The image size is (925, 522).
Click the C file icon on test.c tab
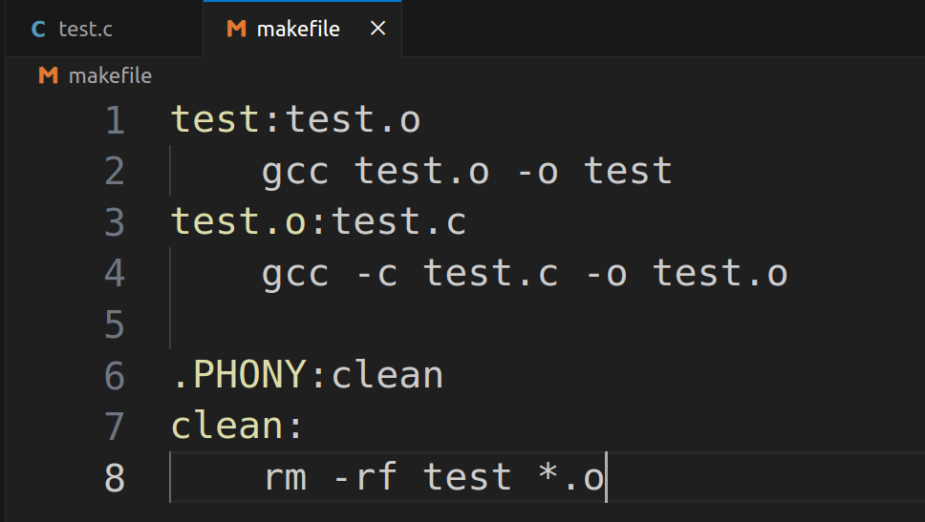(38, 29)
